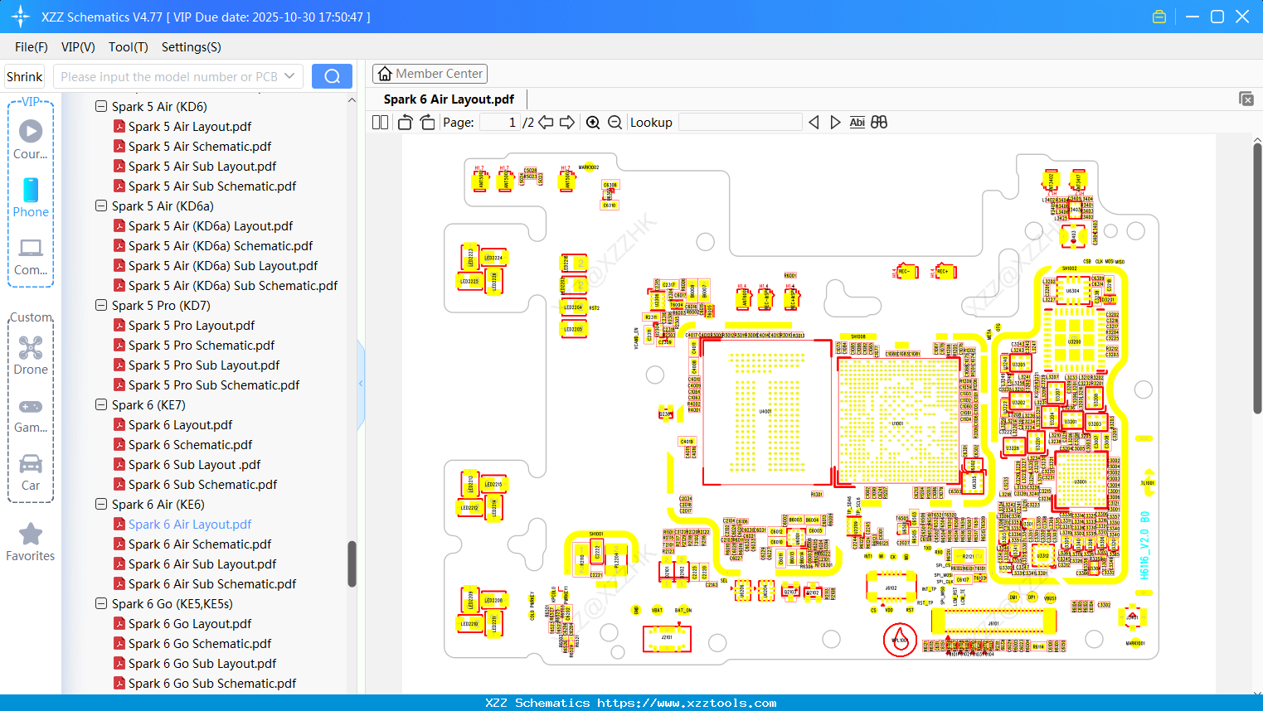The width and height of the screenshot is (1263, 711).
Task: Collapse the Spark 5 Pro (KD7) node
Action: tap(100, 305)
